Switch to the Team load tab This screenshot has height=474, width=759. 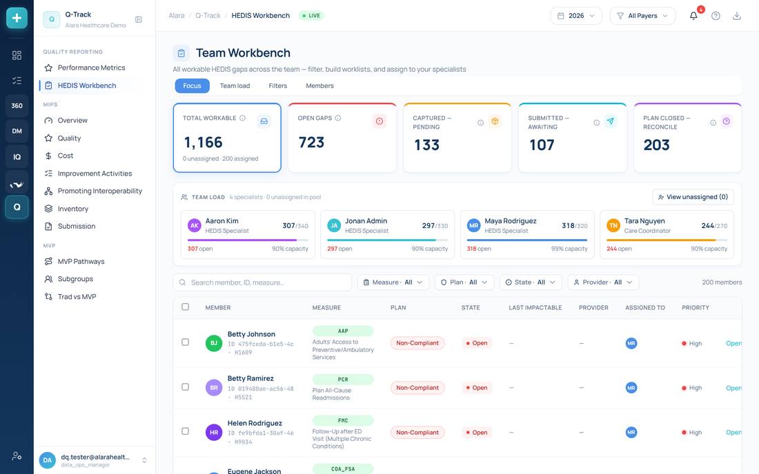tap(235, 85)
